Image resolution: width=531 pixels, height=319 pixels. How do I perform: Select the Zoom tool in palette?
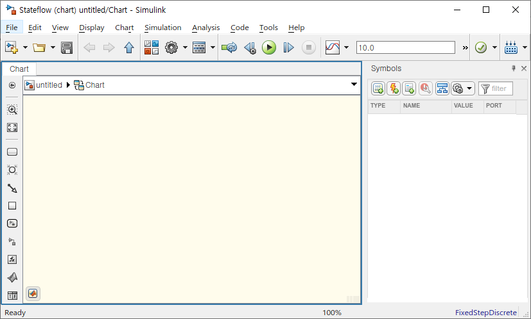point(12,110)
